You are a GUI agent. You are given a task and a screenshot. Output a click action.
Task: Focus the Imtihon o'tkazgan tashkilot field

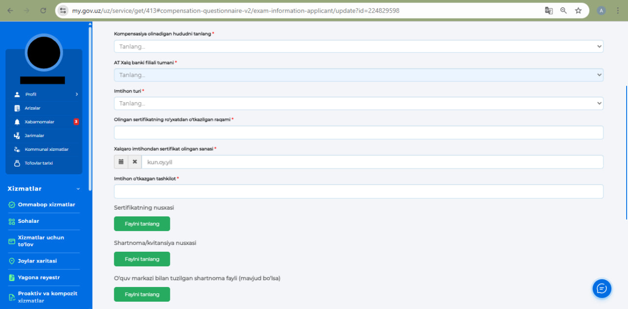358,191
